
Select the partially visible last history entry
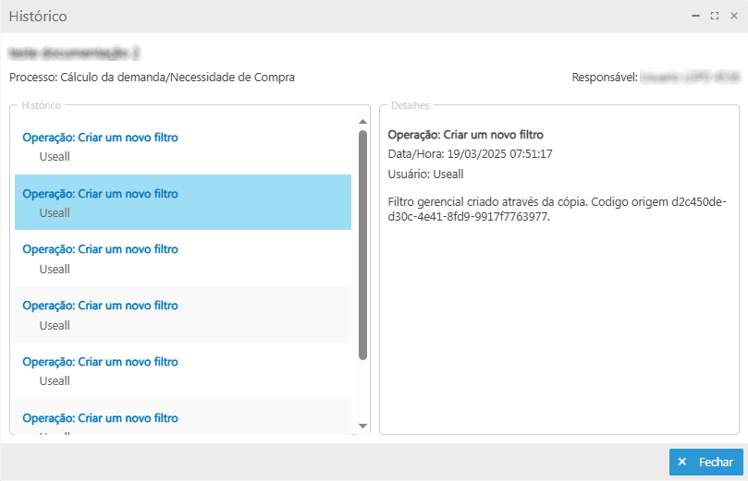pyautogui.click(x=100, y=418)
